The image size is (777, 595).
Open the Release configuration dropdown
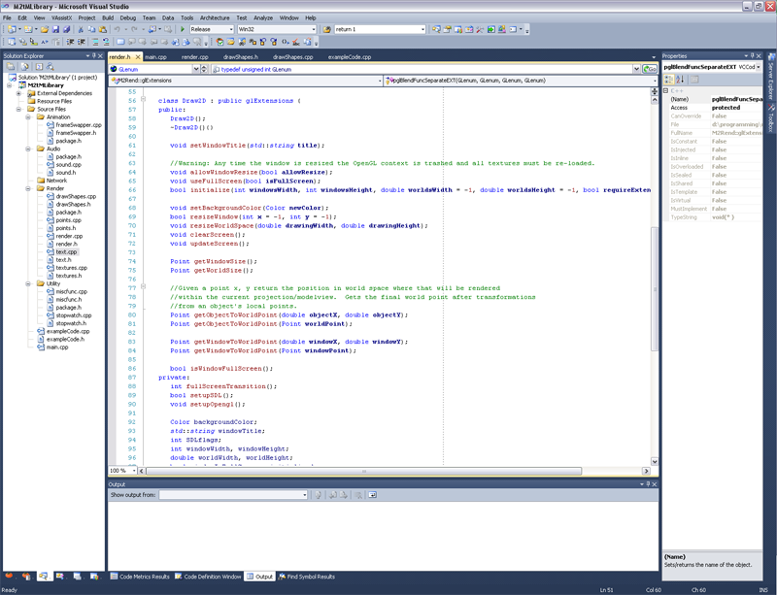(231, 29)
